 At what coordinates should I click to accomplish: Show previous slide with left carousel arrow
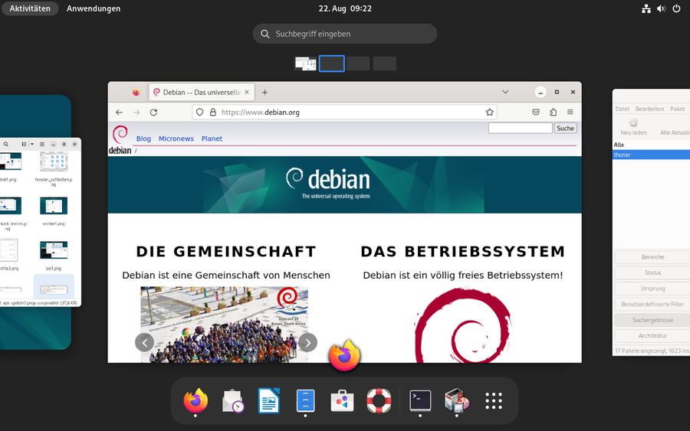pos(144,342)
